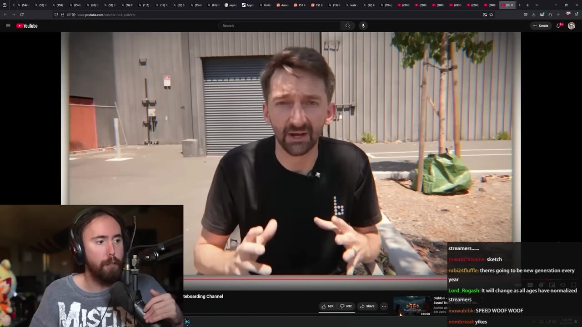Click chat message 'SPEED WOOF WOOF'
Viewport: 582px width, 327px height.
pyautogui.click(x=499, y=311)
